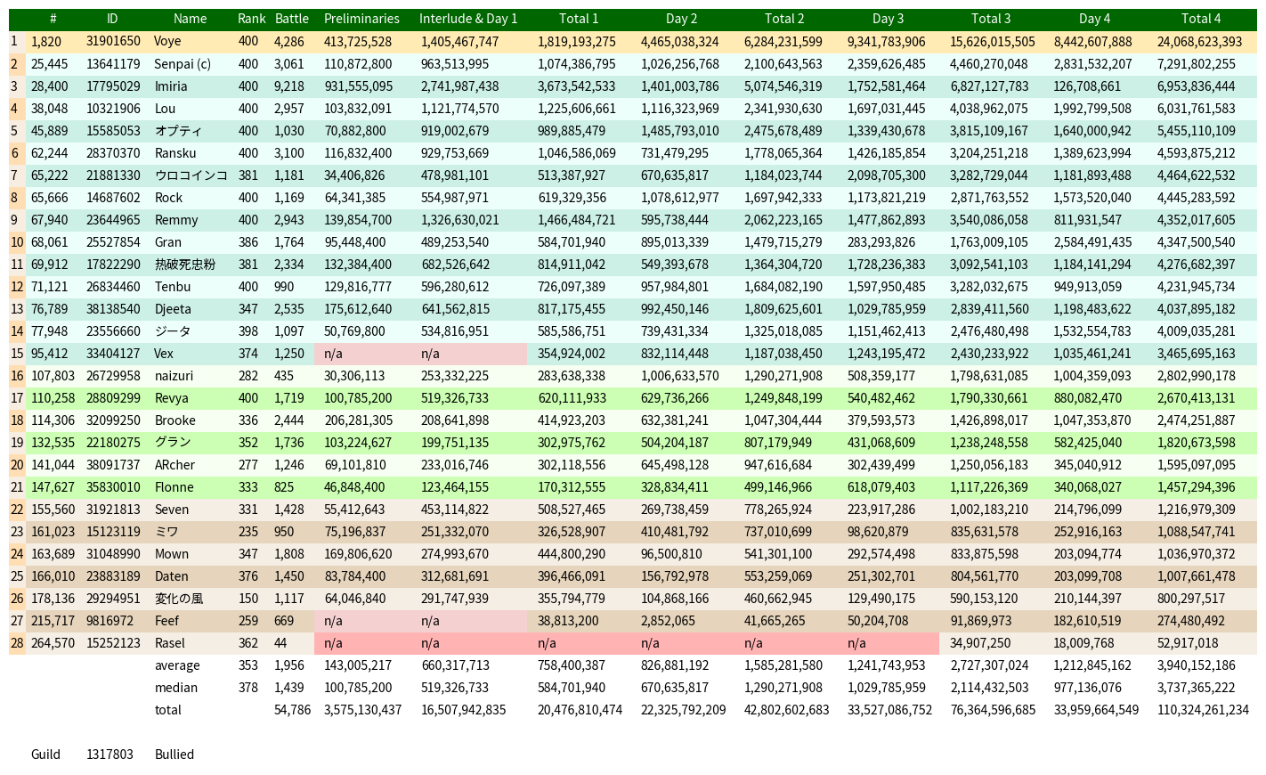
Task: Click Feef's n/a Interlude & Day 1 cell
Action: click(x=470, y=621)
